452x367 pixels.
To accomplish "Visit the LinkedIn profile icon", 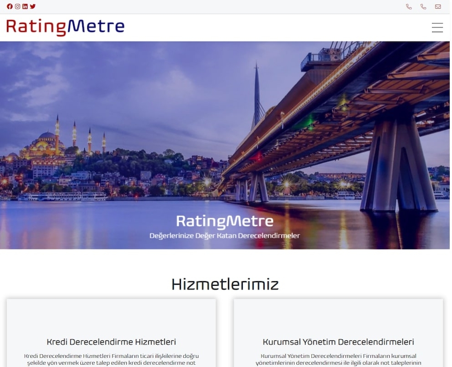I will coord(25,6).
